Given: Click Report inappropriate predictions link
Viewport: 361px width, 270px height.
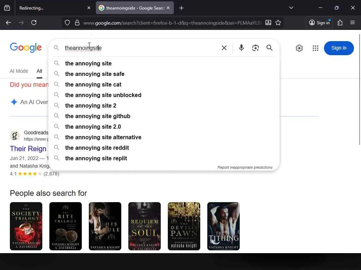Looking at the screenshot, I should (x=245, y=167).
